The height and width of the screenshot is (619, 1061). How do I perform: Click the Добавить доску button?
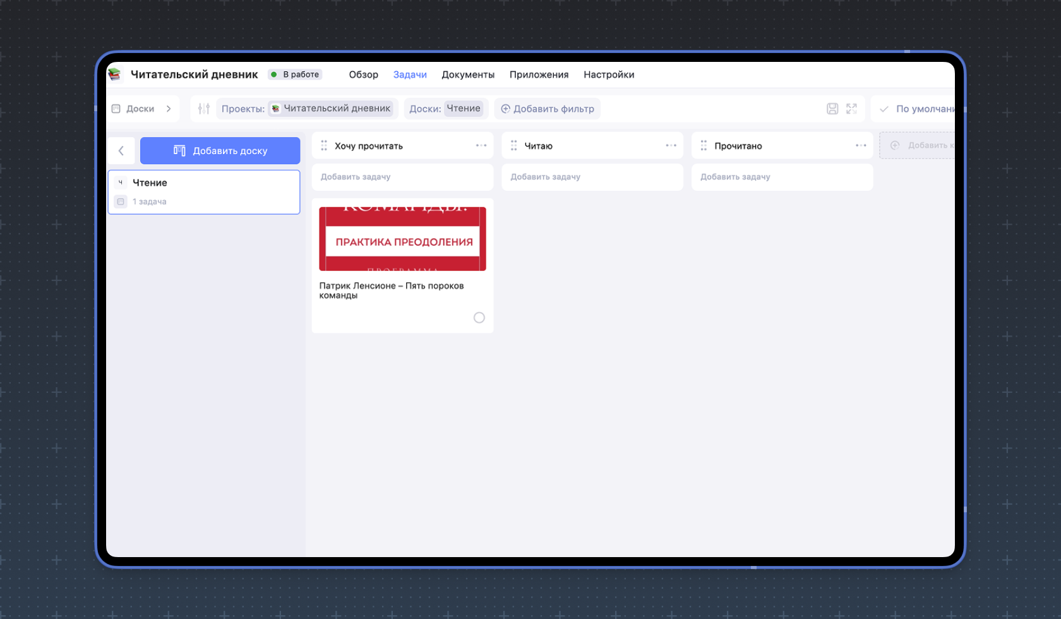(220, 151)
